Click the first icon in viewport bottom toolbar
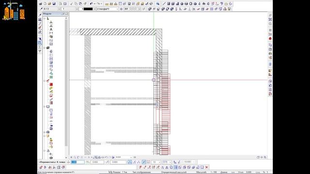Screen dimensions: 310x174 (x=71, y=157)
